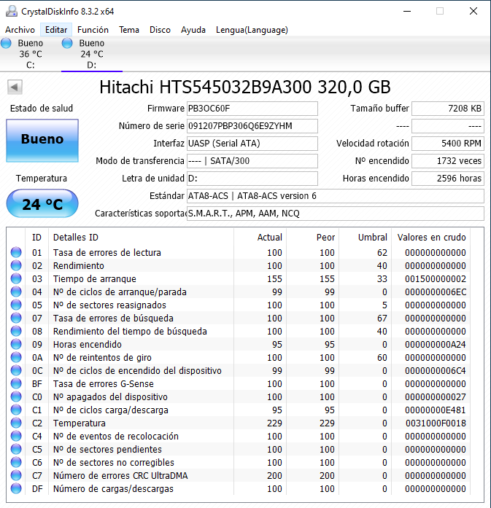Open the Disco menu
The height and width of the screenshot is (508, 491).
160,30
